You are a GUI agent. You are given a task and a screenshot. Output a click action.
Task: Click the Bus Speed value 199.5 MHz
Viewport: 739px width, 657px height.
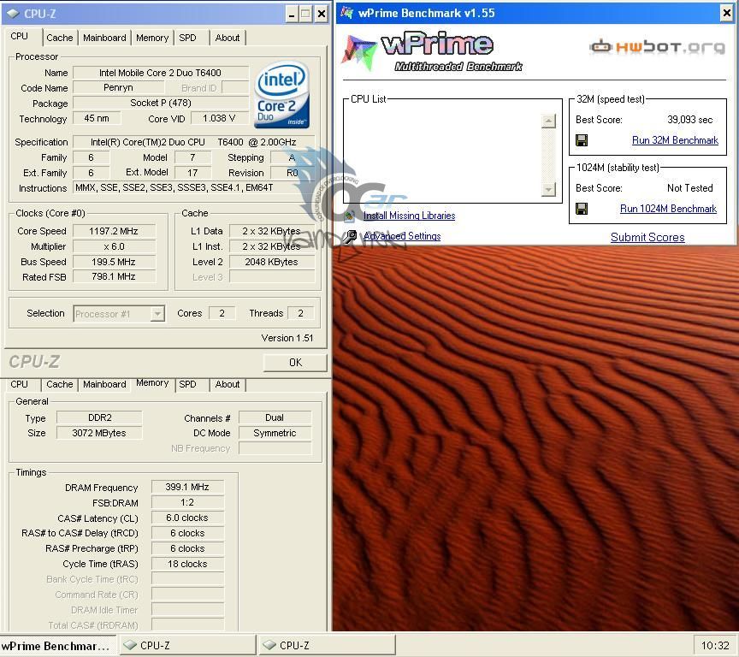pyautogui.click(x=114, y=262)
